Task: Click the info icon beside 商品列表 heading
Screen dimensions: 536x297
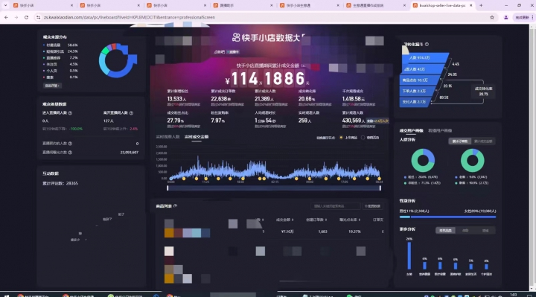Action: point(176,205)
